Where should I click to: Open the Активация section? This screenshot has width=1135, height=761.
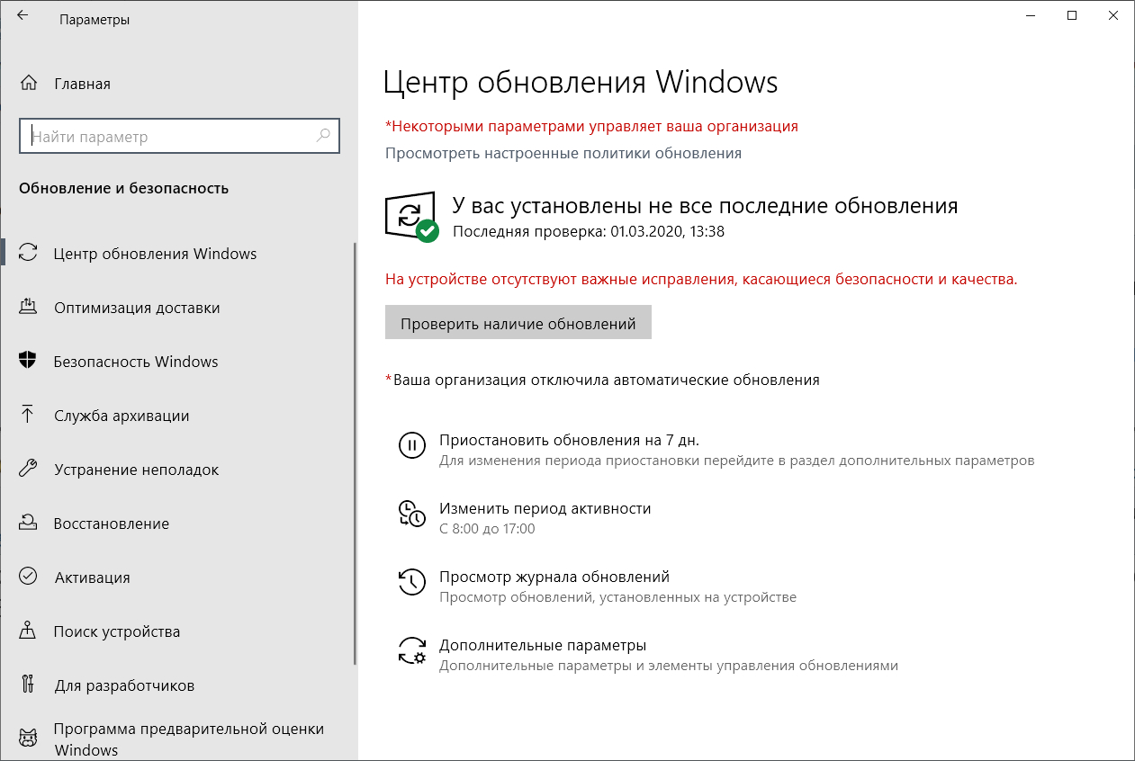(x=92, y=577)
